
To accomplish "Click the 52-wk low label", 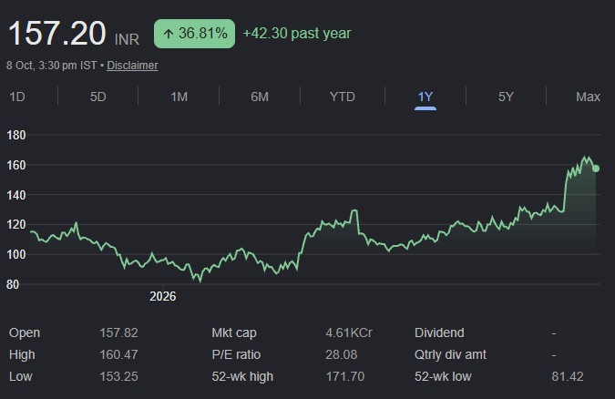I will point(443,376).
